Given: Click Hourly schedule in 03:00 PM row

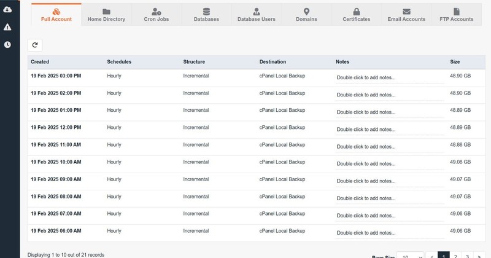Looking at the screenshot, I should pyautogui.click(x=114, y=76).
